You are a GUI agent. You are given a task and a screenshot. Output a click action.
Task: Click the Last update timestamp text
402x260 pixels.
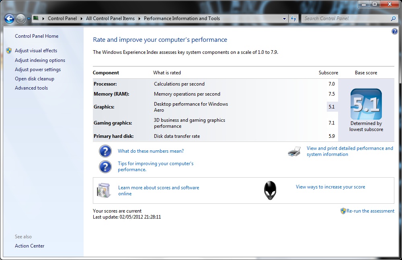pyautogui.click(x=127, y=217)
